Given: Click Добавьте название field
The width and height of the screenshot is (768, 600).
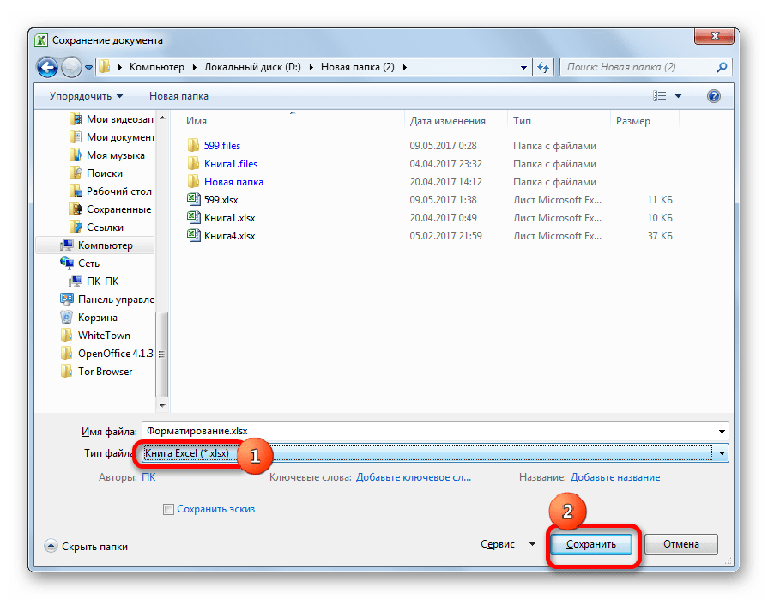Looking at the screenshot, I should click(x=614, y=477).
